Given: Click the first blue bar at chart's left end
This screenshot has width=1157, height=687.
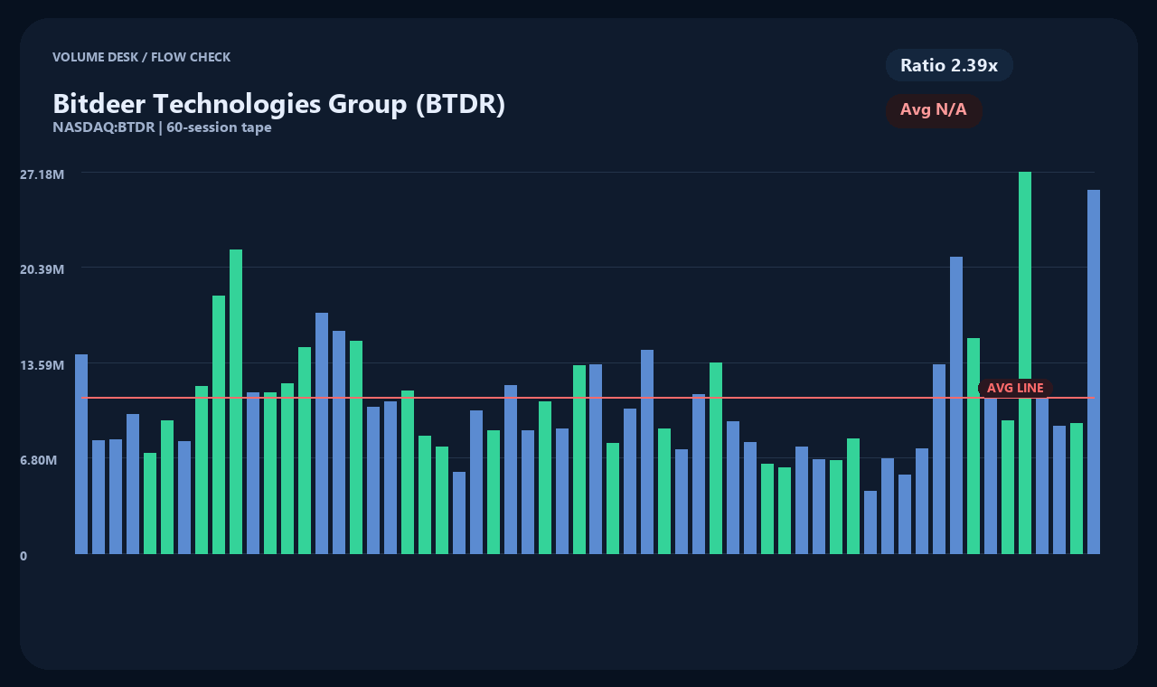Looking at the screenshot, I should pos(81,454).
